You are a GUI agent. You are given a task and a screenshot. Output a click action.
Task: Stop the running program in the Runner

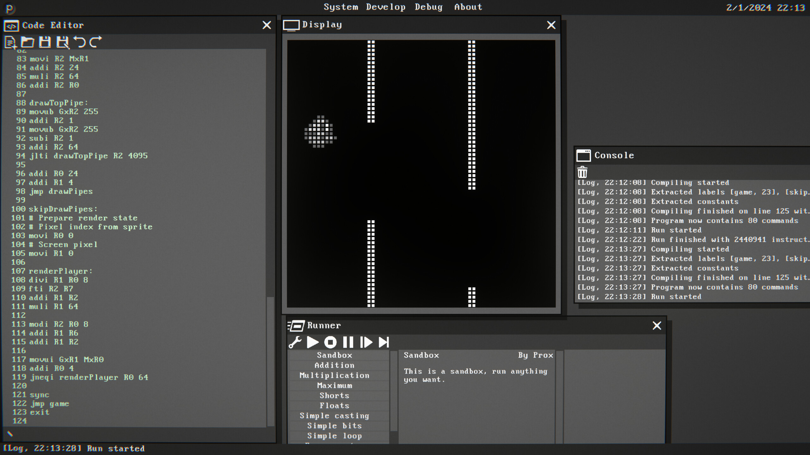pos(331,342)
